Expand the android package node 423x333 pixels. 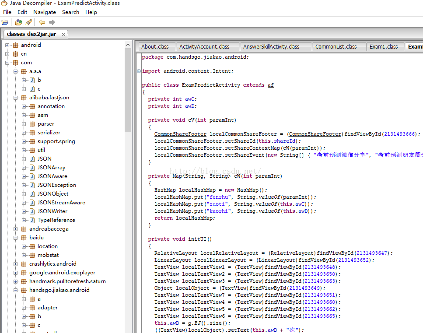tap(7, 45)
